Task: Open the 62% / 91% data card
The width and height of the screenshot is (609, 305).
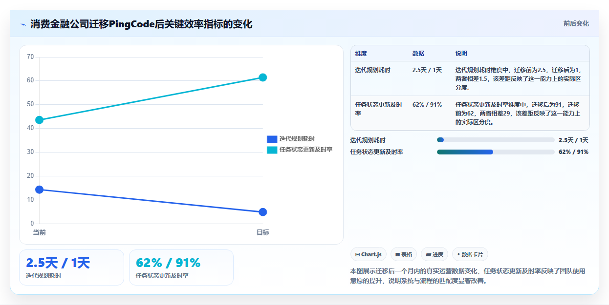Action: pyautogui.click(x=181, y=267)
